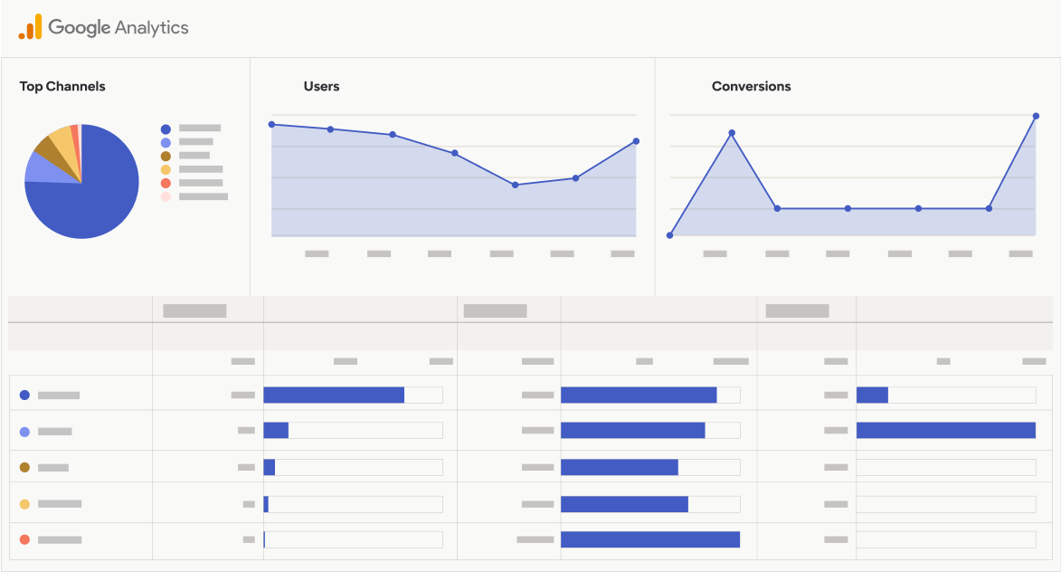The height and width of the screenshot is (572, 1061).
Task: Click the Google Analytics wordmark text
Action: [118, 27]
